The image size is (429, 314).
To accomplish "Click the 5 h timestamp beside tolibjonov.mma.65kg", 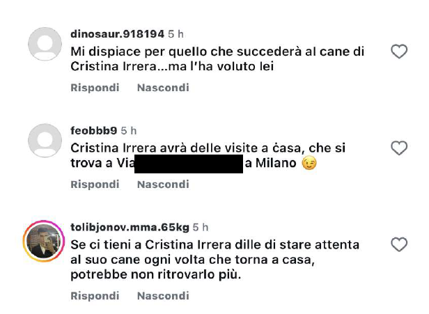I will [201, 227].
